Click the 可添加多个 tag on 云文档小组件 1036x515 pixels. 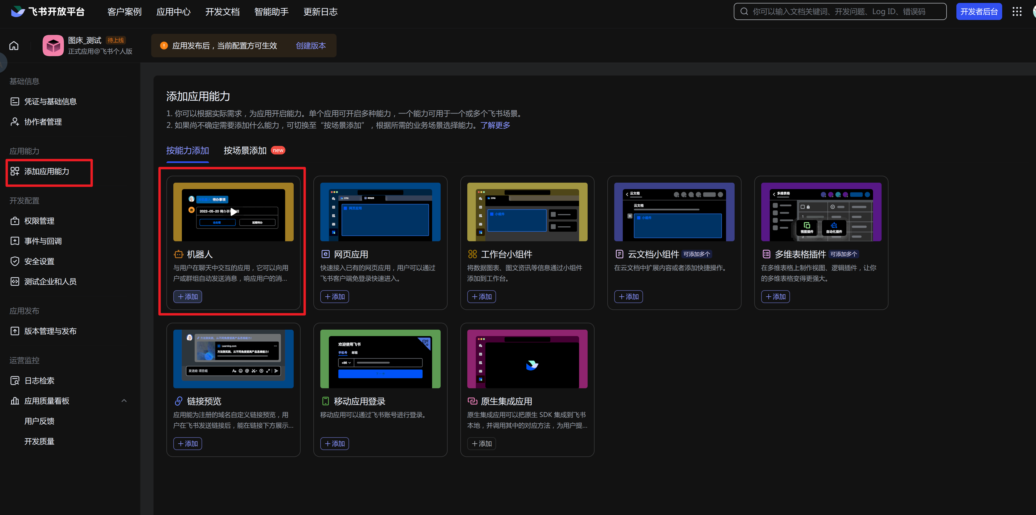tap(697, 254)
